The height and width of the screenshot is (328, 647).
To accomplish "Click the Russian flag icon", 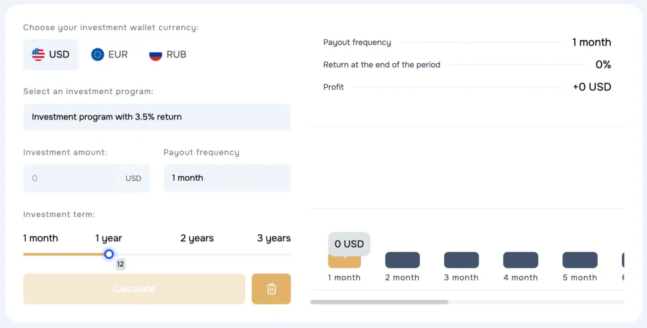I will [x=155, y=54].
